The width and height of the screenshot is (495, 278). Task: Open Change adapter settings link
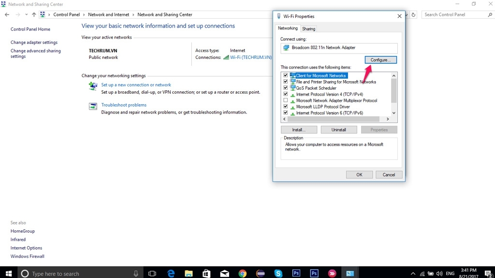pos(34,42)
